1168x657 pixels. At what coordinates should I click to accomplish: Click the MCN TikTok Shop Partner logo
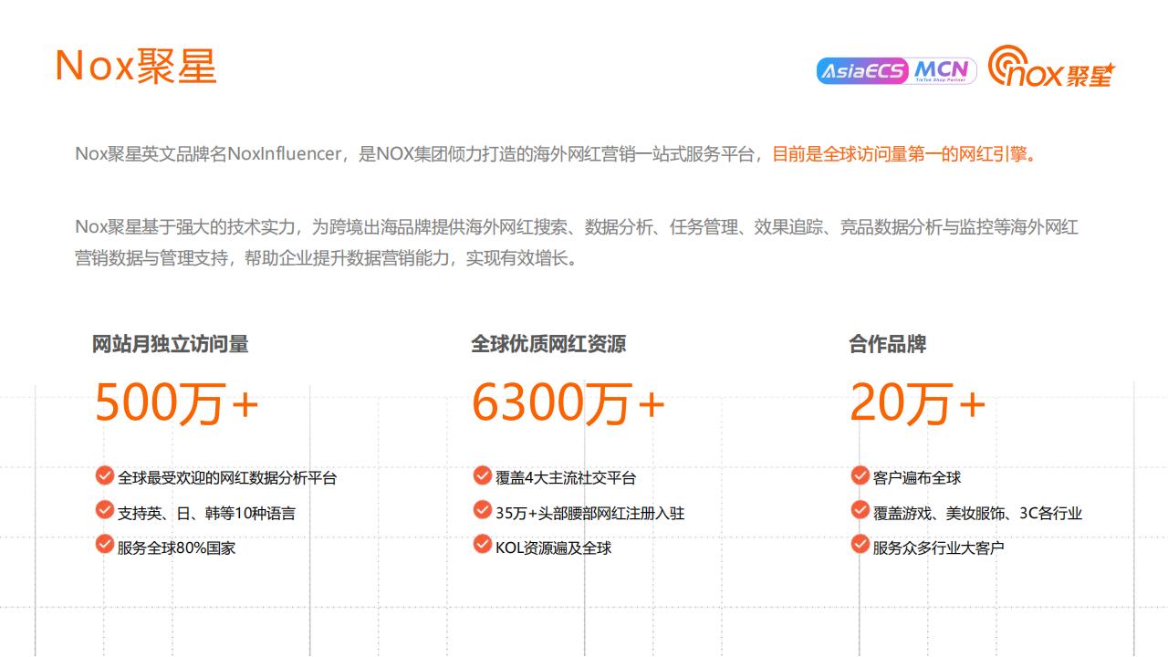pos(941,71)
